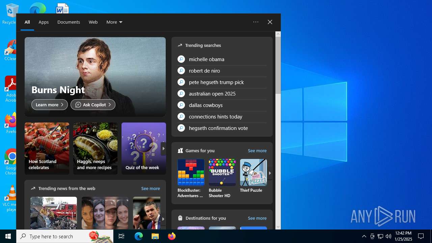Show next Burns Night cards arrow
The height and width of the screenshot is (243, 432).
pos(163,148)
